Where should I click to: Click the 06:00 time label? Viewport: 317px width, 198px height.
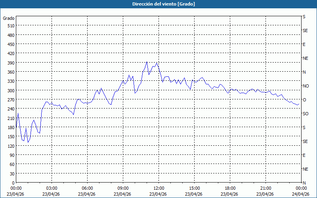[87, 188]
